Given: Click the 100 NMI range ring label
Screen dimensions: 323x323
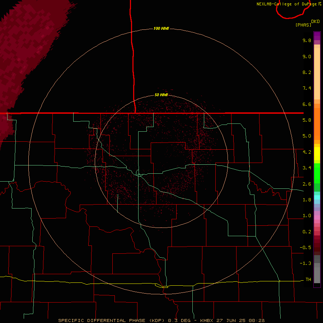Looking at the screenshot, I should pyautogui.click(x=161, y=28).
